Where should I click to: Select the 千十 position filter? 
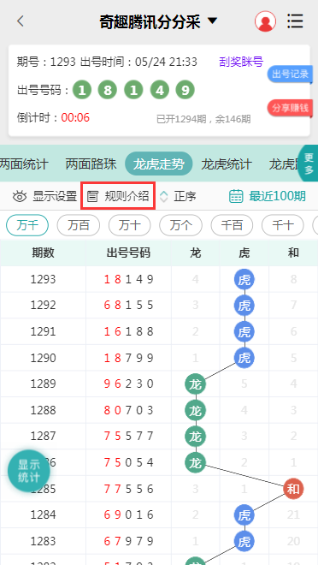(x=283, y=225)
